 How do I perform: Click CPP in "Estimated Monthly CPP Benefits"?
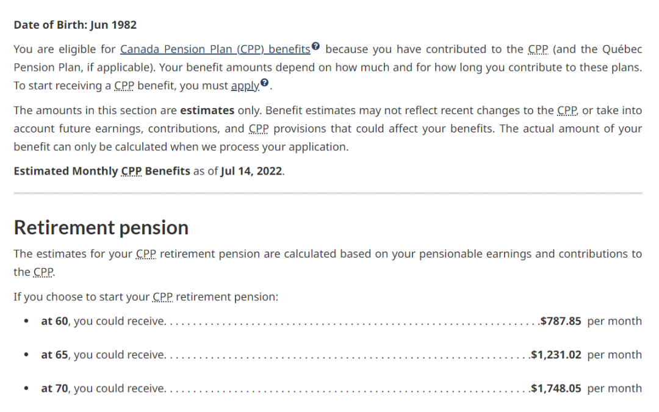pos(131,171)
